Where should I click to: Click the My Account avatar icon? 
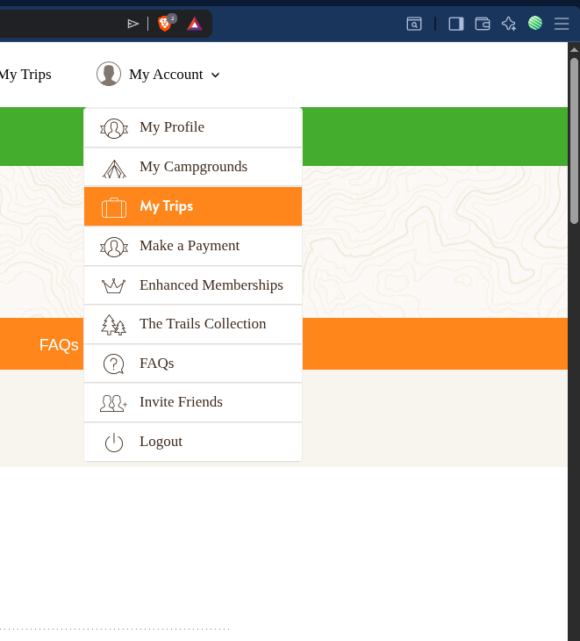click(109, 75)
